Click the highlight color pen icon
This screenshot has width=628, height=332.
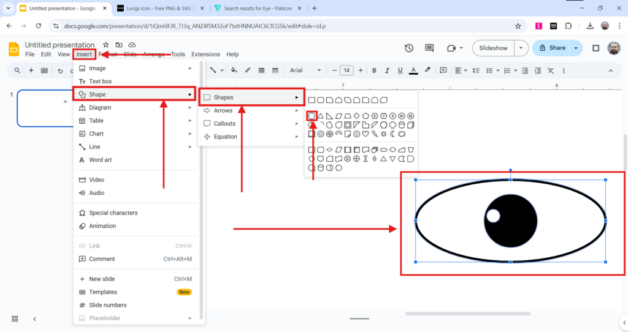[427, 70]
